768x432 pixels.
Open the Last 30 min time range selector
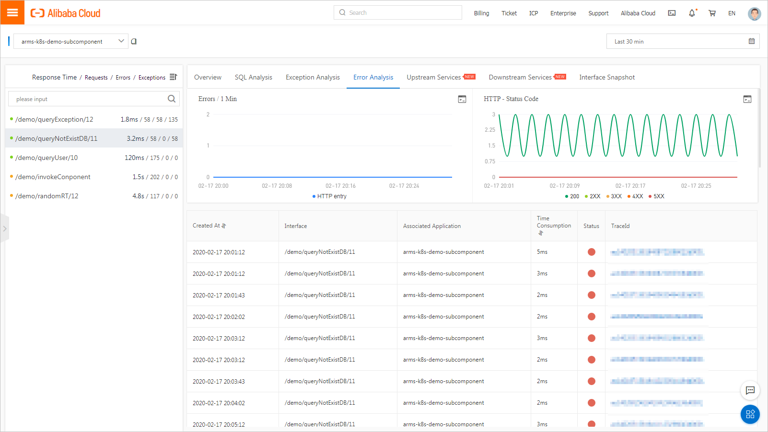click(683, 42)
